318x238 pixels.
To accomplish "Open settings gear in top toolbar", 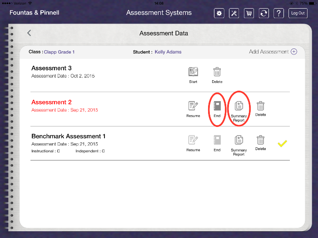I will pyautogui.click(x=219, y=13).
